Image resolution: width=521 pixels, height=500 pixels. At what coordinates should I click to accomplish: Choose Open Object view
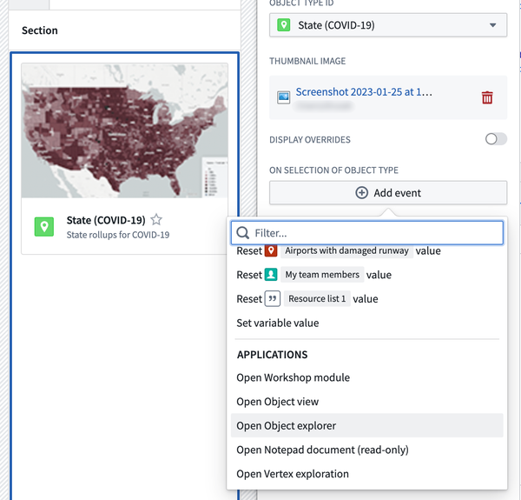pos(366,402)
